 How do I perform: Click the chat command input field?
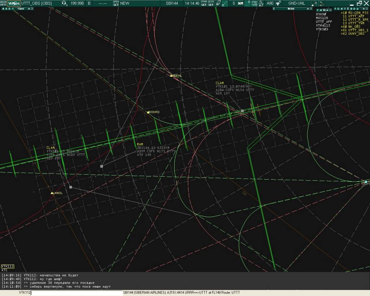[x=77, y=293]
